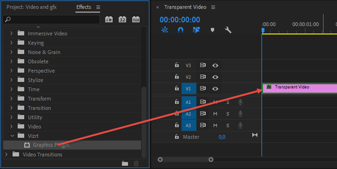Expand the Transform folder

pos(11,99)
